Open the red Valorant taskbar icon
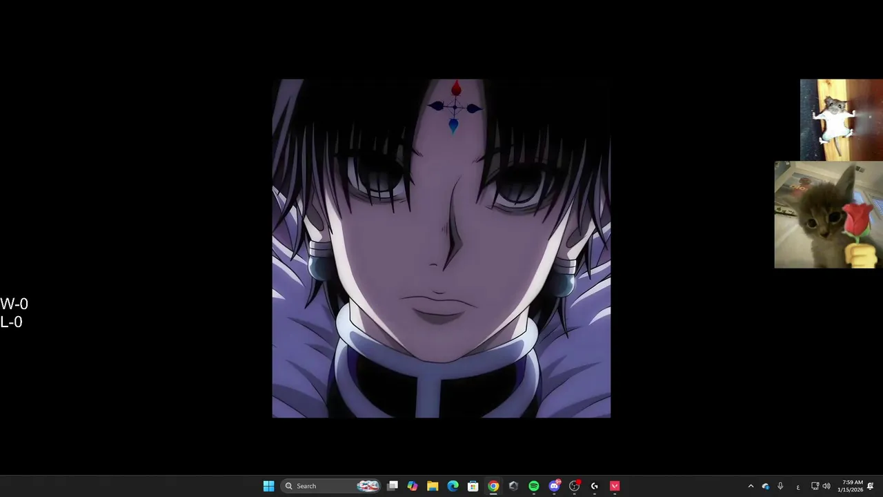Image resolution: width=883 pixels, height=497 pixels. [x=615, y=486]
